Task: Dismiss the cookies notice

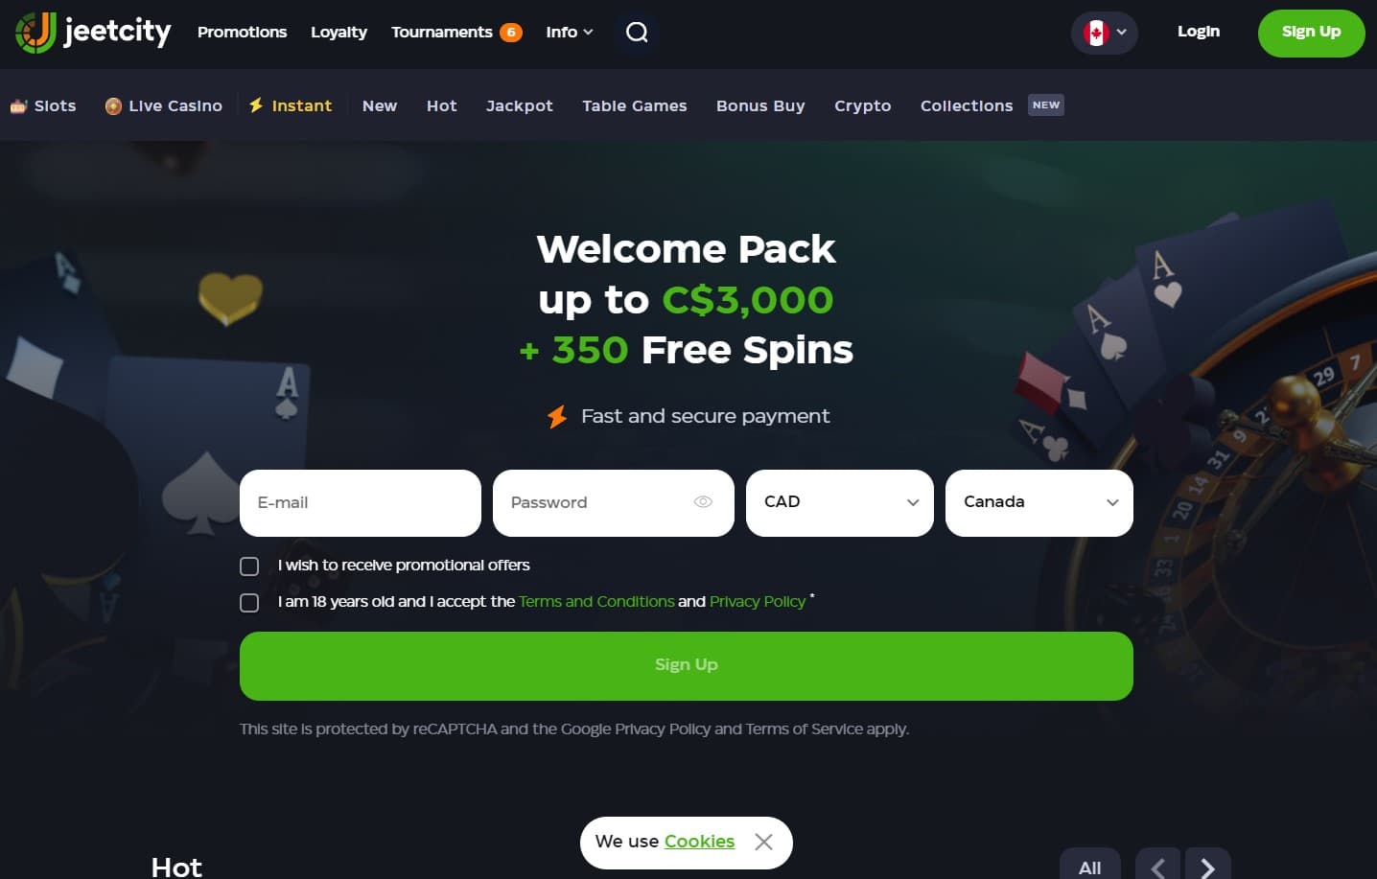Action: [763, 842]
